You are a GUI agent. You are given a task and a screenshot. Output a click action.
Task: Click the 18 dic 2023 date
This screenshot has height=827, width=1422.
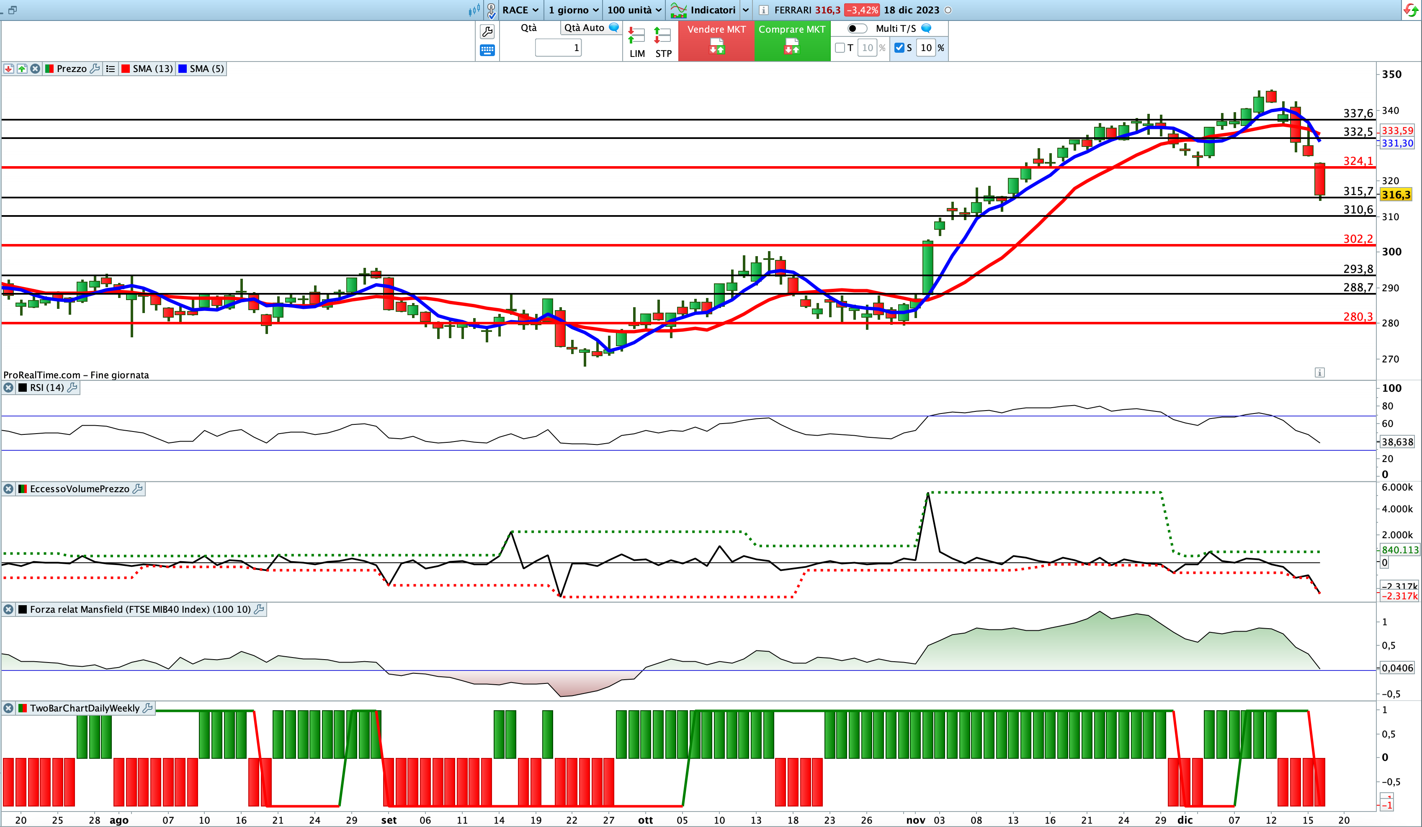911,10
